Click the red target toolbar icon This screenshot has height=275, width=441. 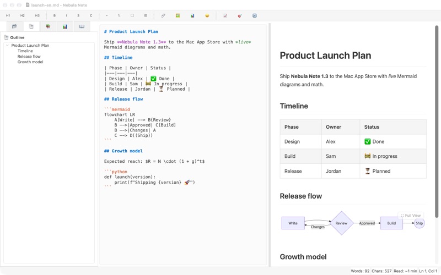point(240,16)
